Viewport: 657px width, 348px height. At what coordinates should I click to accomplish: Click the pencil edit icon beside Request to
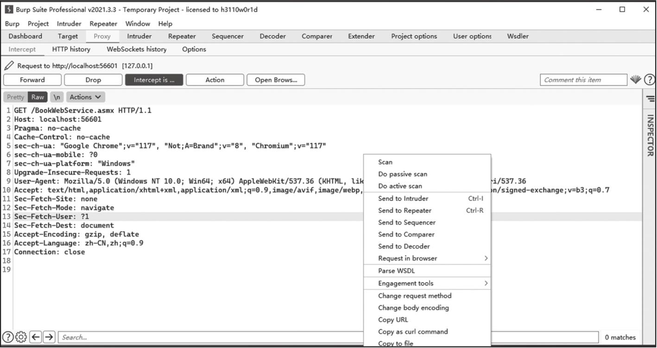pyautogui.click(x=9, y=66)
